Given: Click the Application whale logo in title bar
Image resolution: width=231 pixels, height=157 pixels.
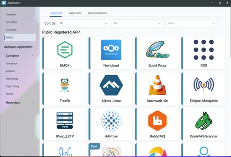Looking at the screenshot, I should 4,3.
